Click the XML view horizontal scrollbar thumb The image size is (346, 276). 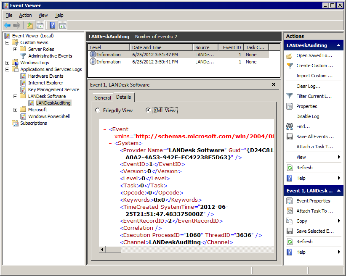click(113, 250)
